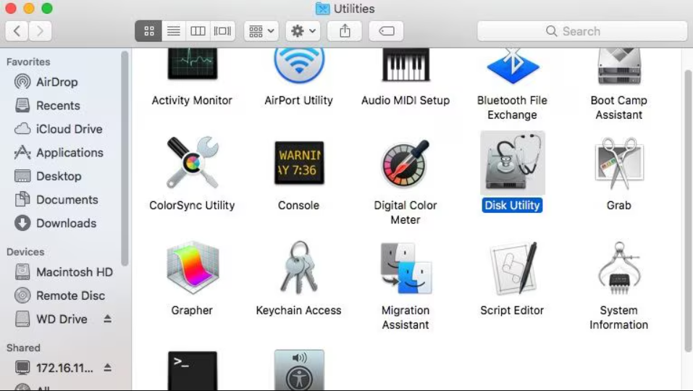Open the item arrangement dropdown
This screenshot has height=391, width=693.
(261, 31)
